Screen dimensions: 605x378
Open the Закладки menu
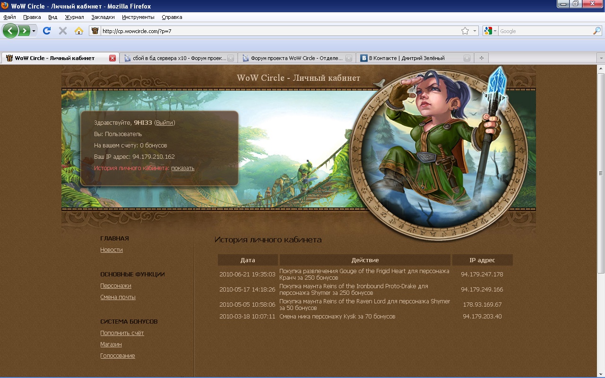(103, 17)
